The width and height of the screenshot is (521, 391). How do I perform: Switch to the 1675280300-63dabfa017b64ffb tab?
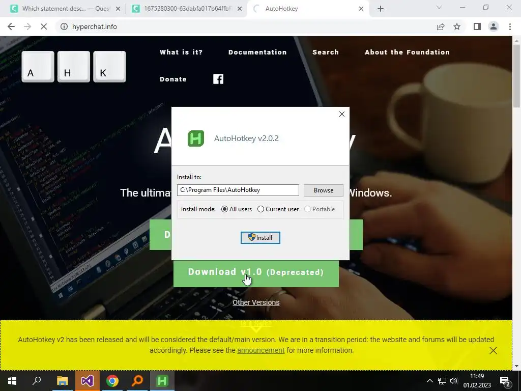[187, 9]
